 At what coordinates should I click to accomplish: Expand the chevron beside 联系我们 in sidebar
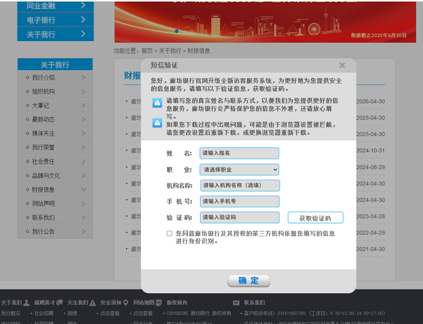click(83, 218)
